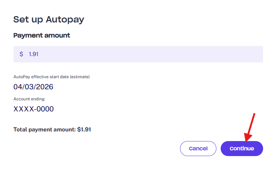Click the Set up Autopay heading
277x170 pixels.
48,20
